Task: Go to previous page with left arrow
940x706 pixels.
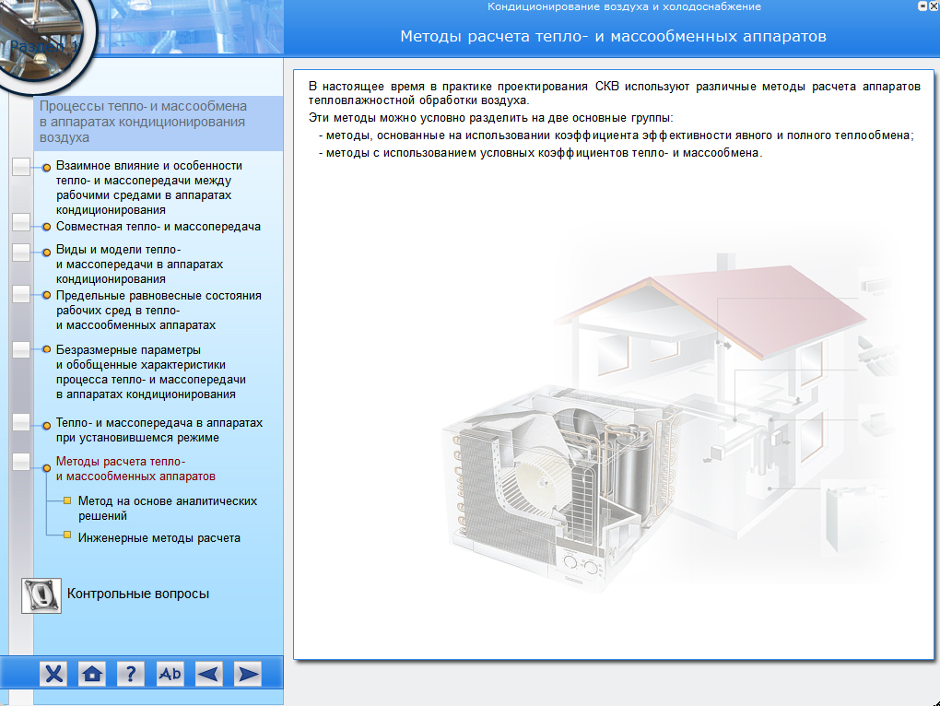Action: 209,674
